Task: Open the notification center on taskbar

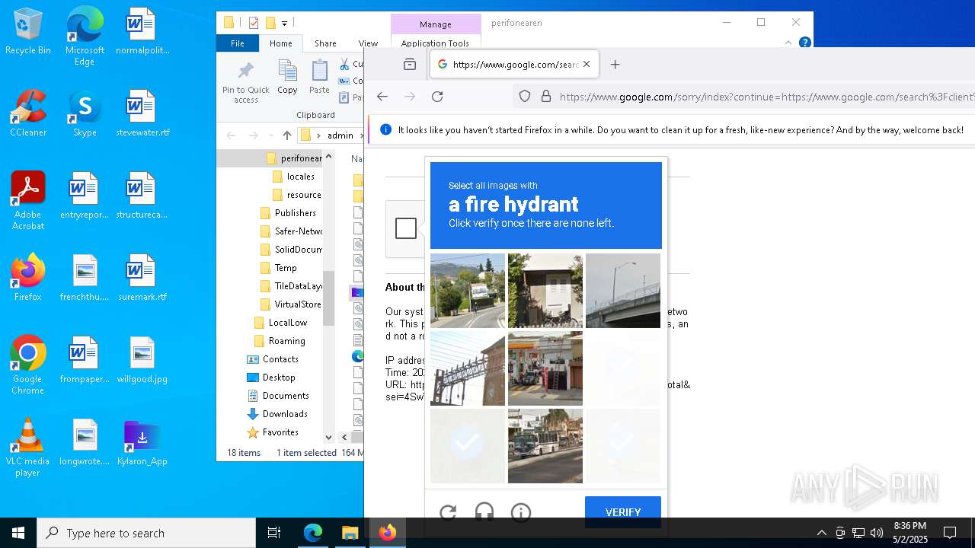Action: tap(950, 533)
